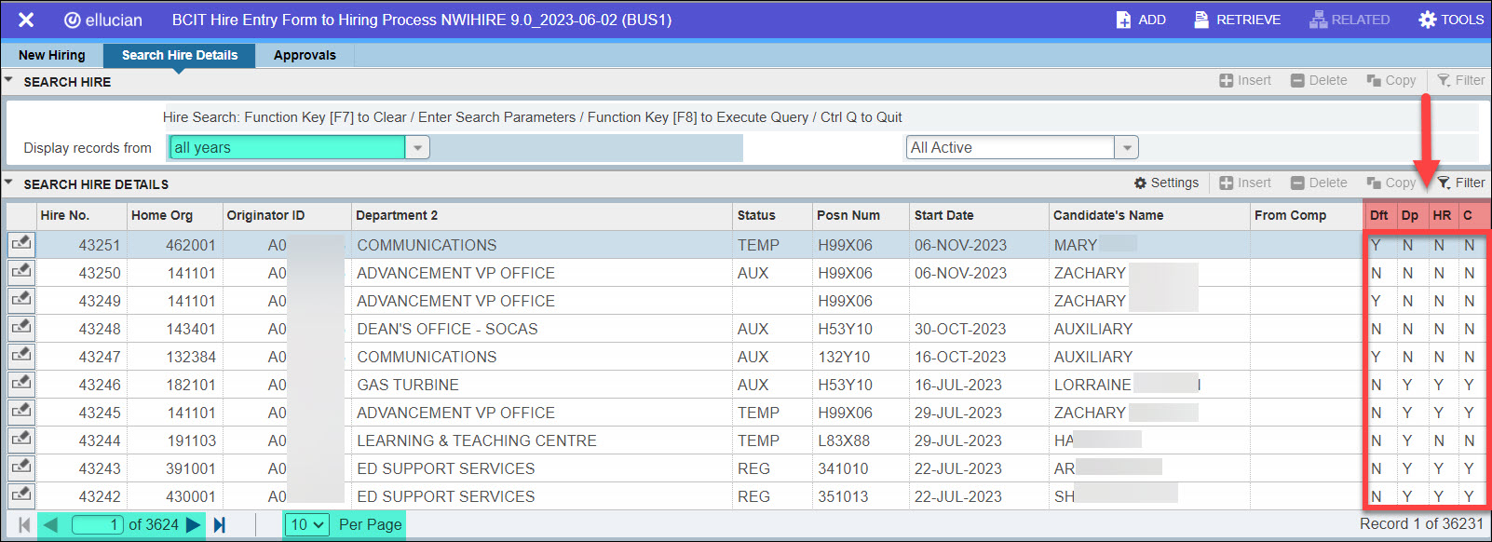The width and height of the screenshot is (1492, 542).
Task: Go to the next page arrow
Action: pyautogui.click(x=194, y=525)
